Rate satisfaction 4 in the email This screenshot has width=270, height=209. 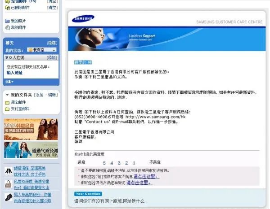point(112,163)
